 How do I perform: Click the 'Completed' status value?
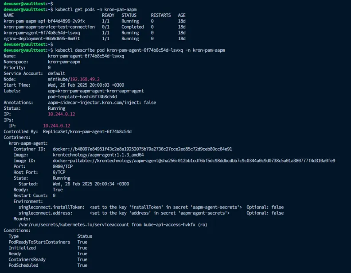point(133,27)
